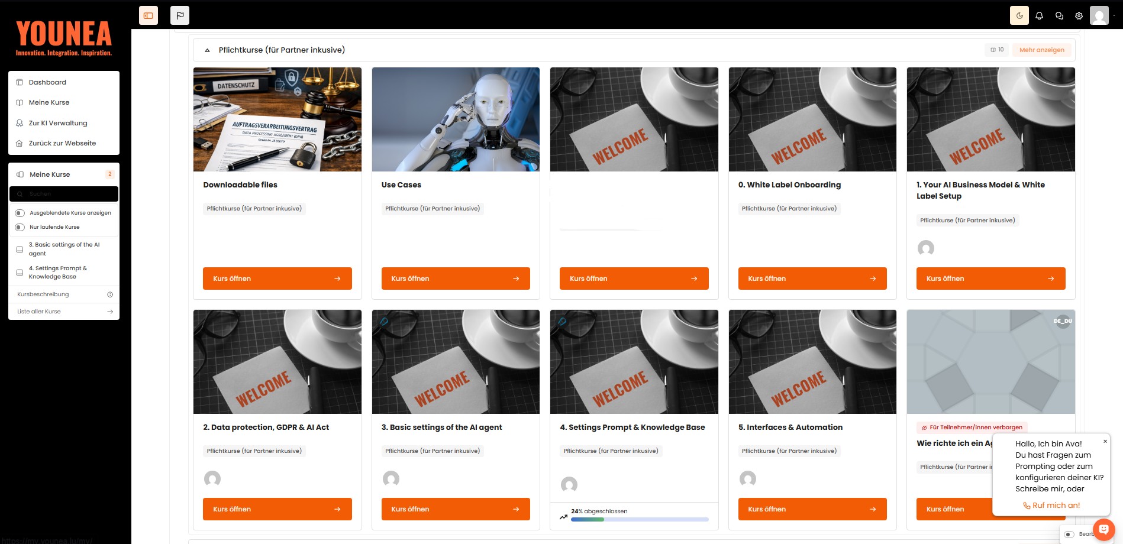The width and height of the screenshot is (1123, 544).
Task: Click Kurs öffnen on untitled third course card
Action: 634,279
